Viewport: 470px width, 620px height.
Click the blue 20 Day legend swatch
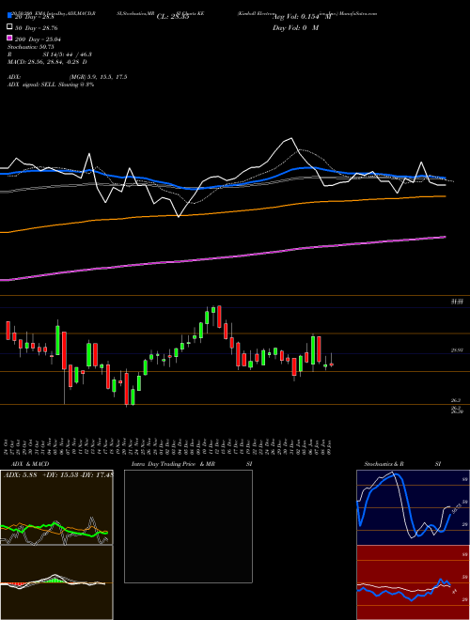(9, 15)
